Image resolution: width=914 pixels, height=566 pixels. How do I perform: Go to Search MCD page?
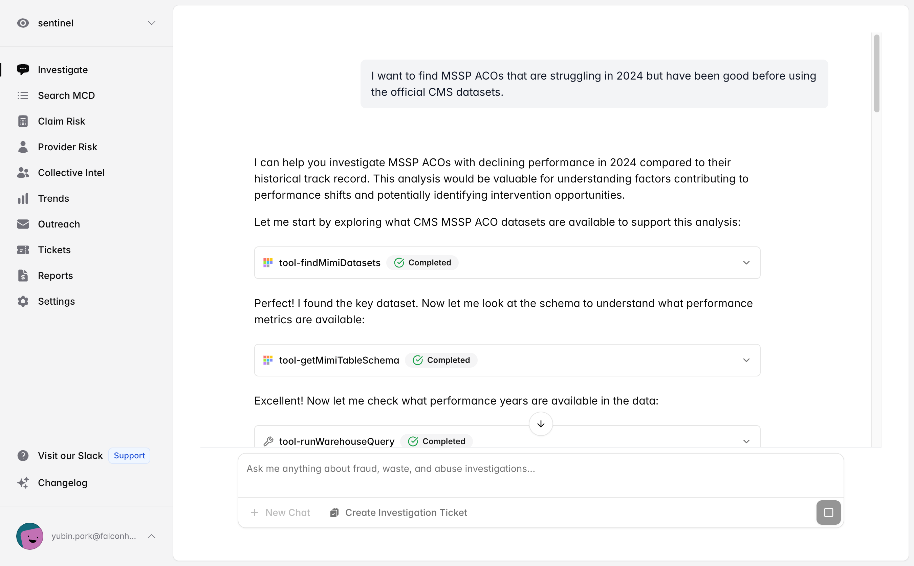[66, 95]
